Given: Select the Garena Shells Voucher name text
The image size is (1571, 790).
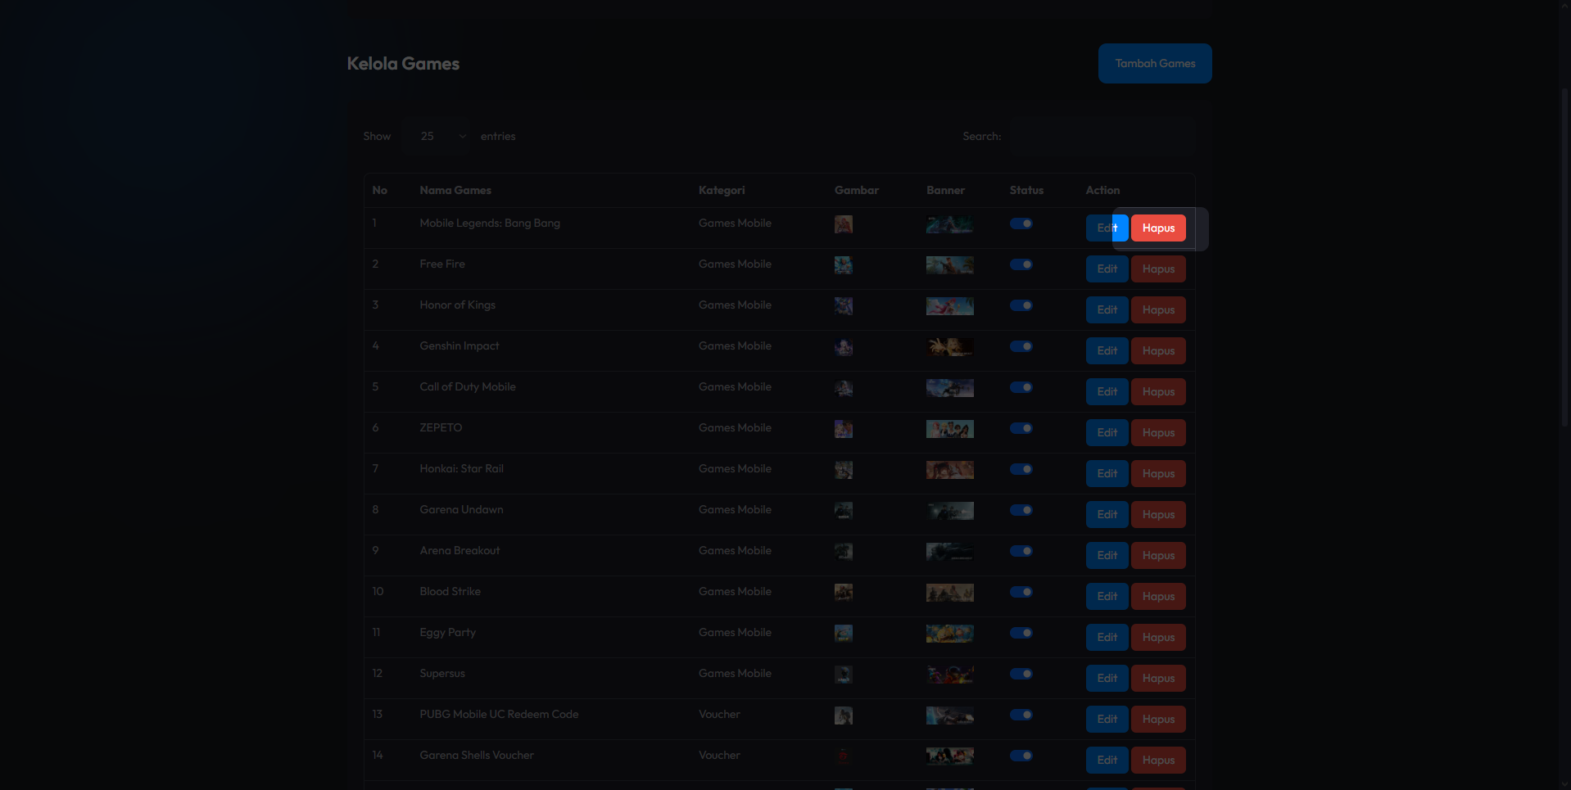Looking at the screenshot, I should coord(477,755).
